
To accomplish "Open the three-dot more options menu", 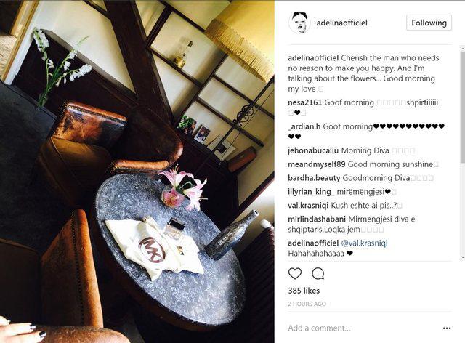I will [447, 328].
